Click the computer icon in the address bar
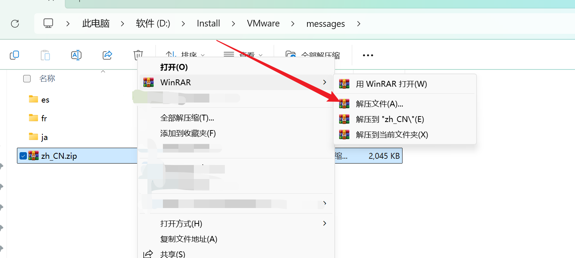Screen dimensions: 575x258 pos(48,24)
